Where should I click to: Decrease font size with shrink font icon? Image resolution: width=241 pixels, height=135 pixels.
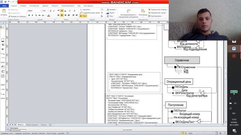(54, 11)
